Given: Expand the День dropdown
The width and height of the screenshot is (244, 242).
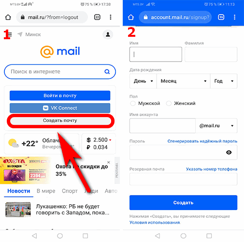Looking at the screenshot, I should click(x=143, y=81).
